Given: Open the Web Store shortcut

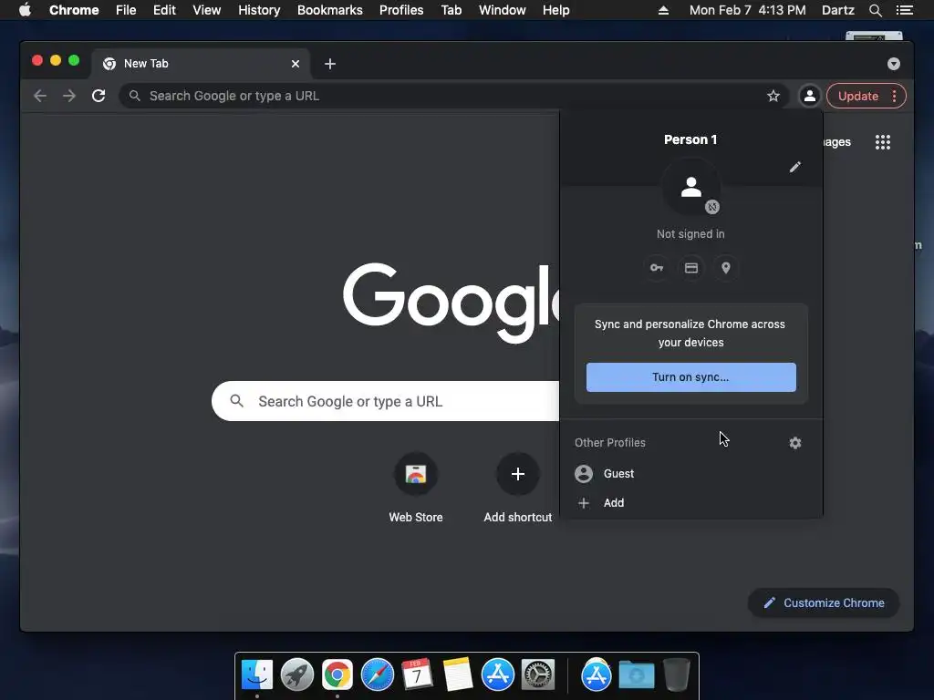Looking at the screenshot, I should tap(416, 489).
